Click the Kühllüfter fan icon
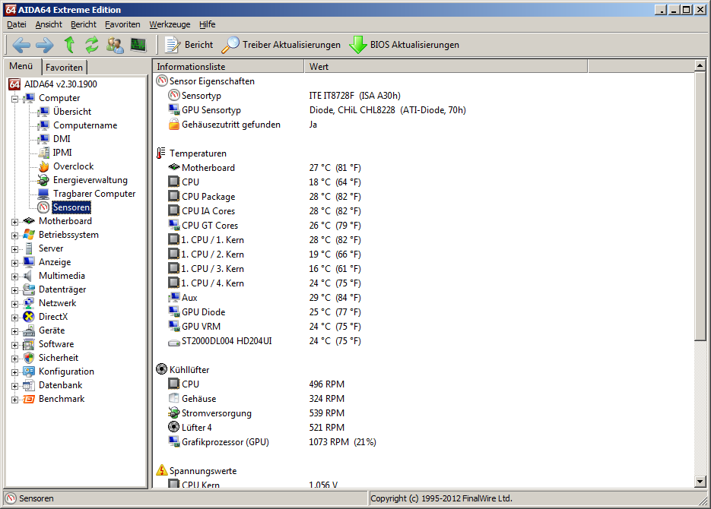Viewport: 711px width, 509px height. coord(161,369)
